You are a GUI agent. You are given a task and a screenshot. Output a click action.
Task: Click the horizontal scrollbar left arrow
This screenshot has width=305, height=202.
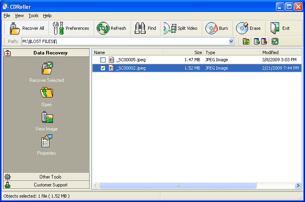point(95,185)
